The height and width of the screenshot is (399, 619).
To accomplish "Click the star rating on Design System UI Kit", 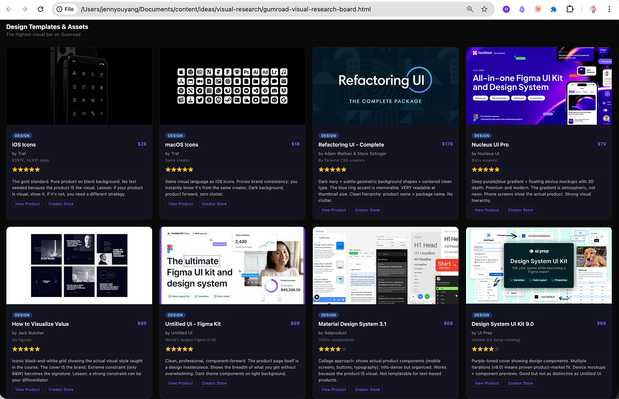I will (x=486, y=349).
